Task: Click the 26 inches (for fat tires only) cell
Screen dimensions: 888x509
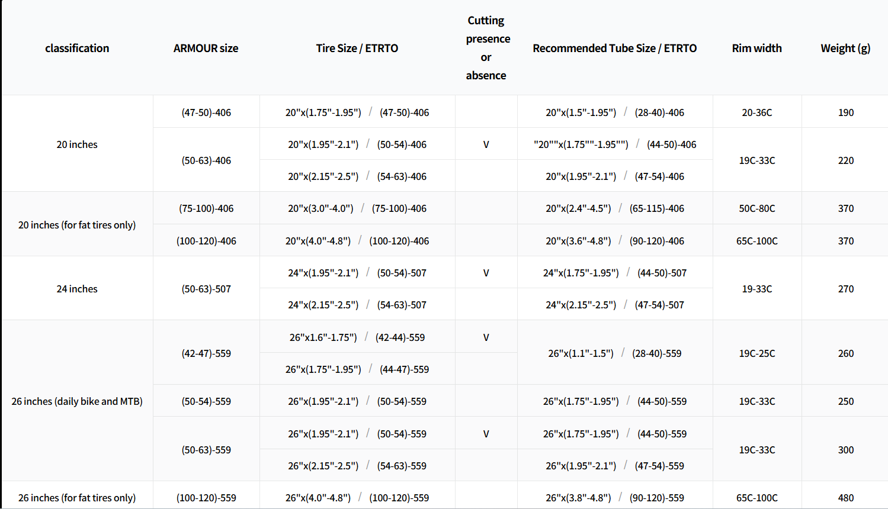Action: coord(77,498)
